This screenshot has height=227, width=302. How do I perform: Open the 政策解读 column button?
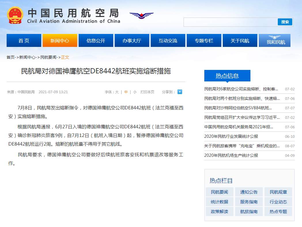point(220,211)
